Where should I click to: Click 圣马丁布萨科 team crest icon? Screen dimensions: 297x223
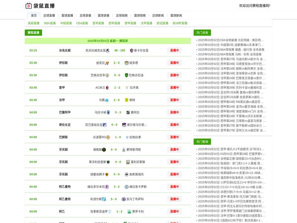click(124, 199)
